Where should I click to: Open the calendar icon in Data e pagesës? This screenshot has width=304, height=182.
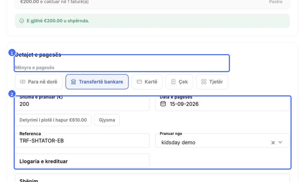point(163,104)
